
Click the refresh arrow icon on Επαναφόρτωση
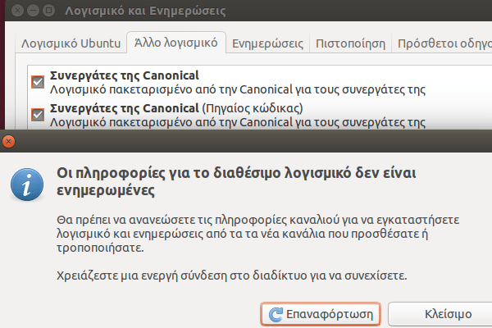click(276, 314)
